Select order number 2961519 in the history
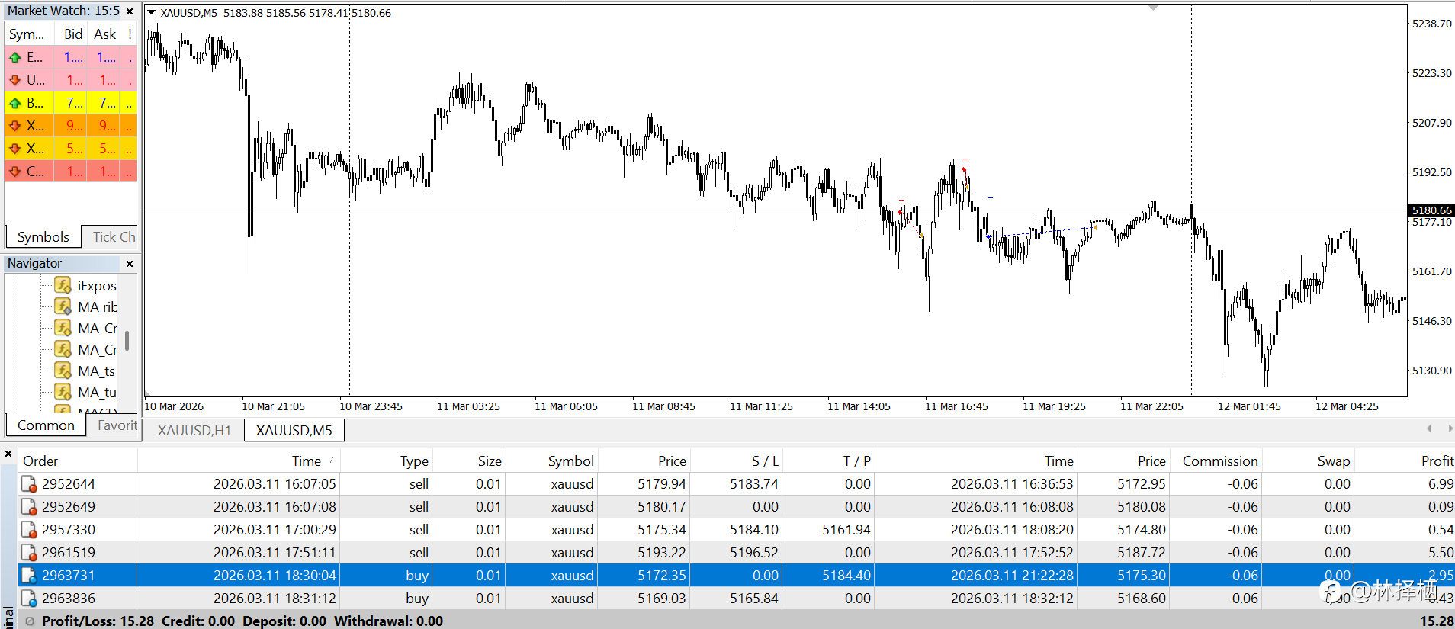This screenshot has height=629, width=1455. point(69,553)
